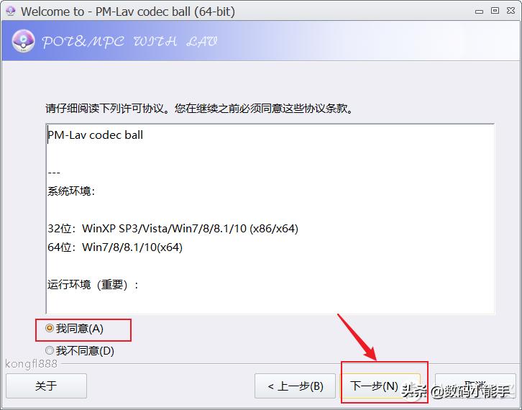522x410 pixels.
Task: Open the 关于 about dialog
Action: [46, 386]
